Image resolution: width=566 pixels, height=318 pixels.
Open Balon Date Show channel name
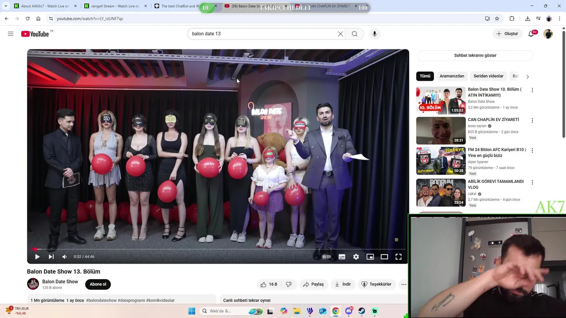coord(60,282)
